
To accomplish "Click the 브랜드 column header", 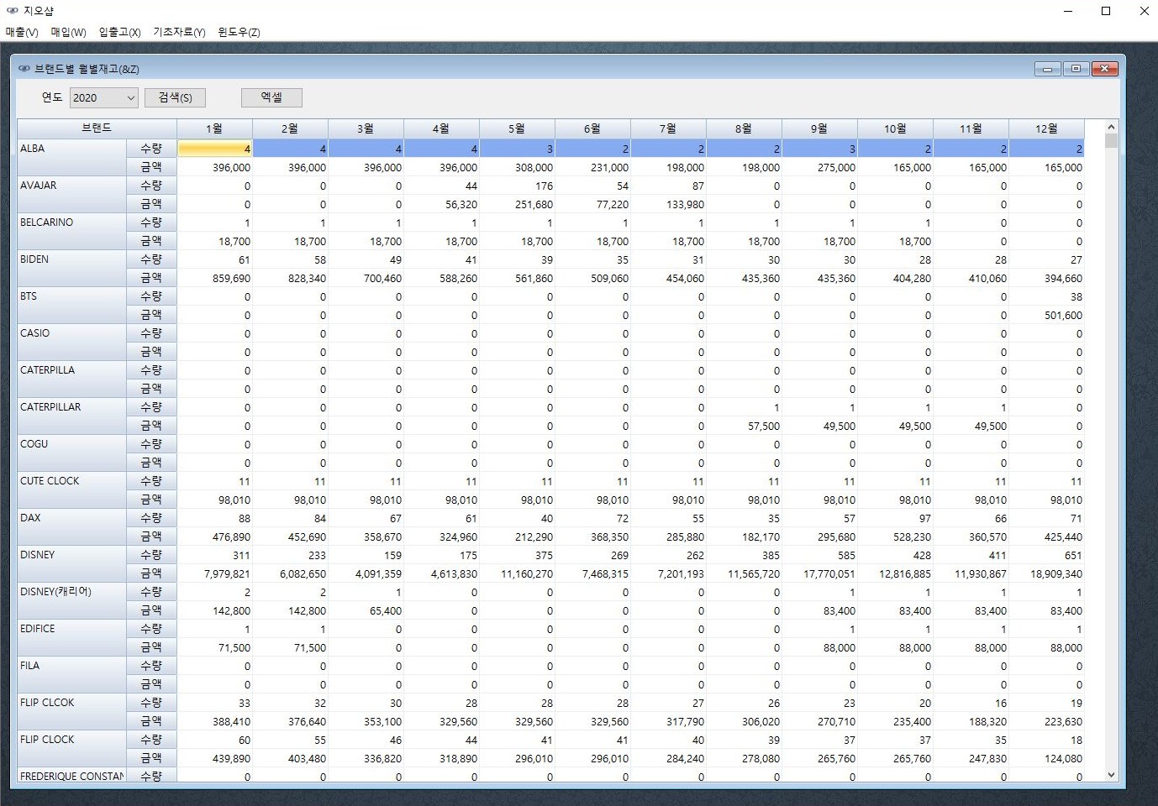I will click(97, 128).
